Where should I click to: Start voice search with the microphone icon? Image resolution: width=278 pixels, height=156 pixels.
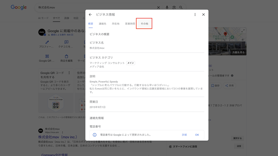click(167, 8)
